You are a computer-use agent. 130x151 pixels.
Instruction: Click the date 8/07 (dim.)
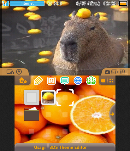(88, 3)
